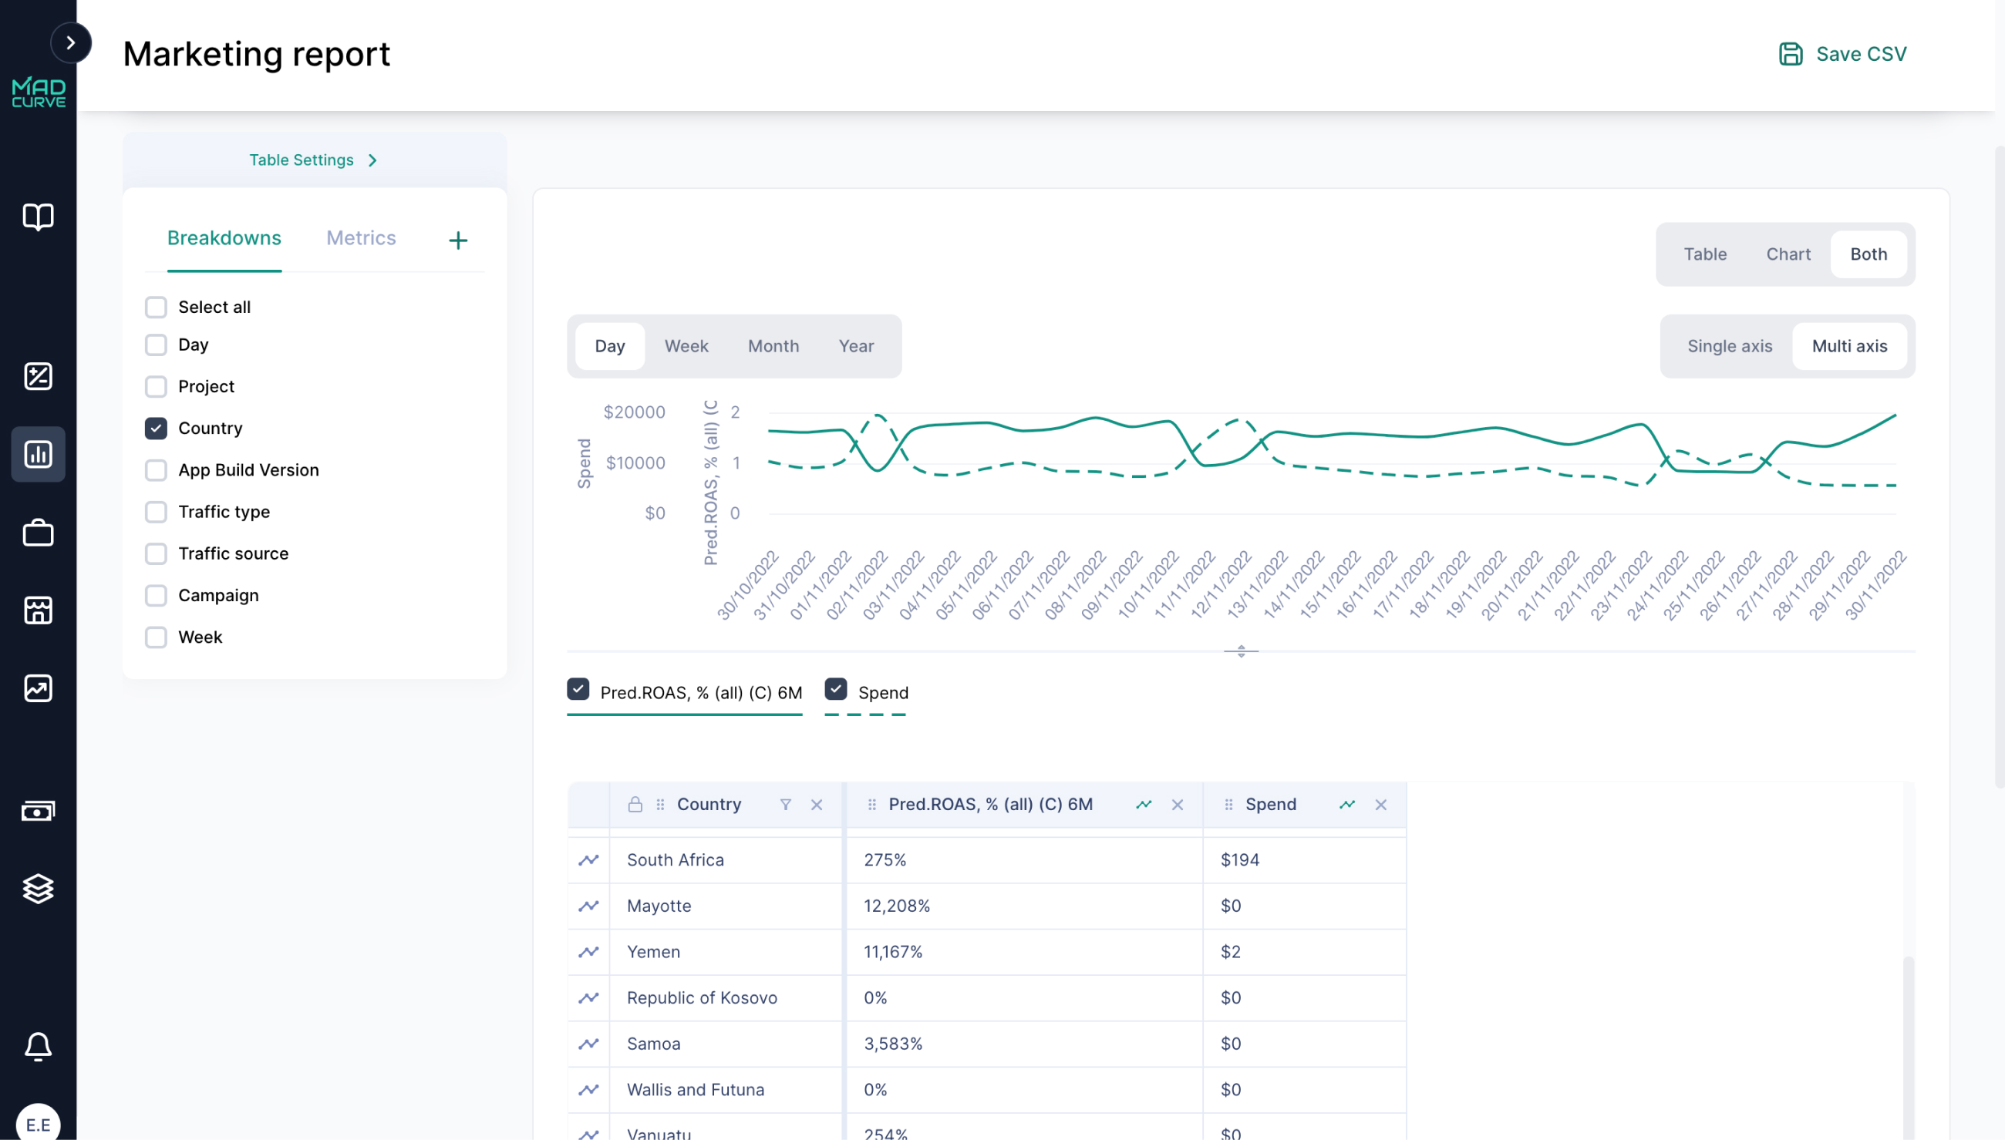Image resolution: width=2005 pixels, height=1140 pixels.
Task: Select the Week time granularity tab
Action: click(x=686, y=346)
